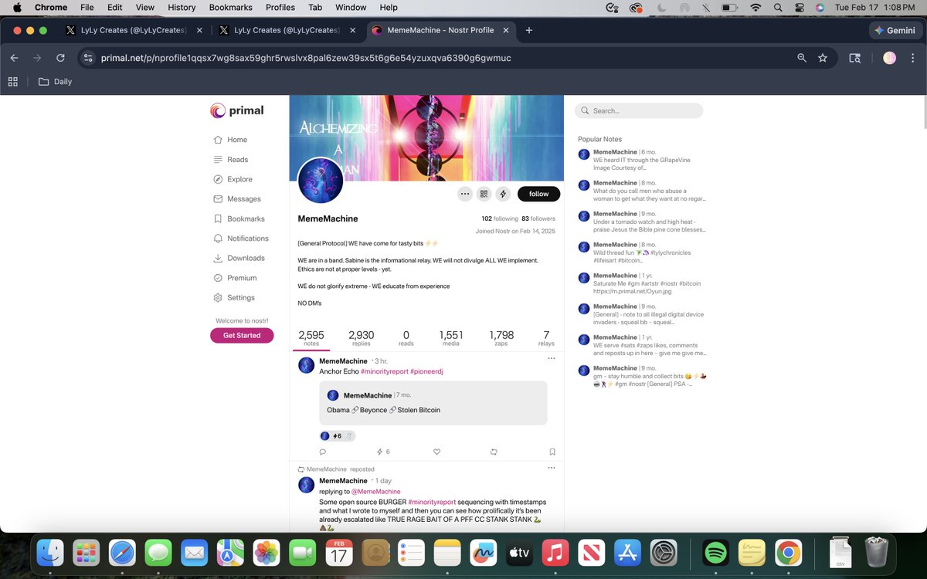927x579 pixels.
Task: Open popular note 'What do you call men who abuse'
Action: (641, 191)
